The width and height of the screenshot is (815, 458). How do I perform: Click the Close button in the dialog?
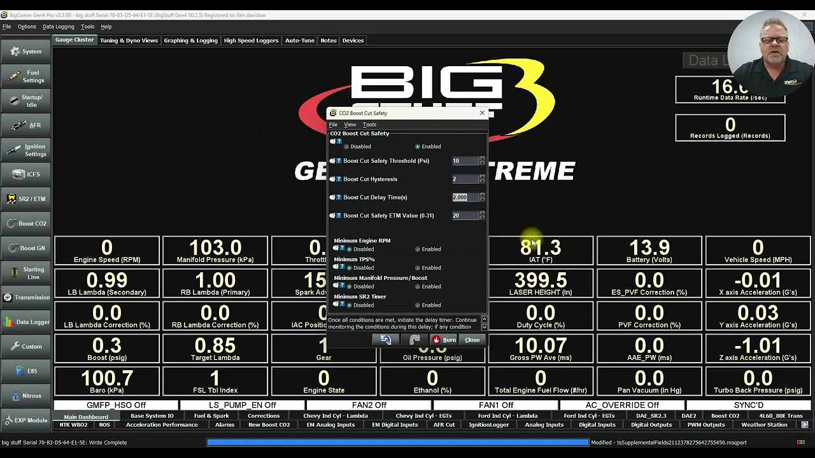pyautogui.click(x=472, y=340)
